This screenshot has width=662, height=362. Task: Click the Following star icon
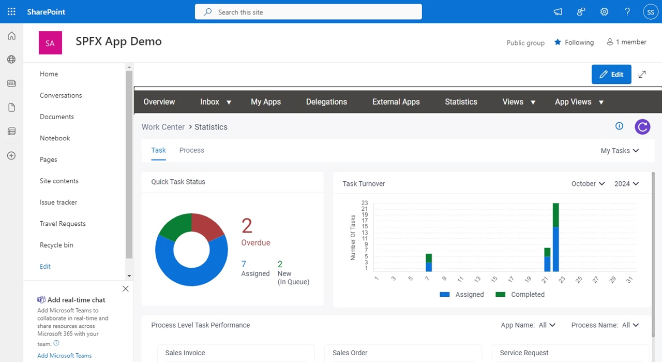tap(558, 42)
